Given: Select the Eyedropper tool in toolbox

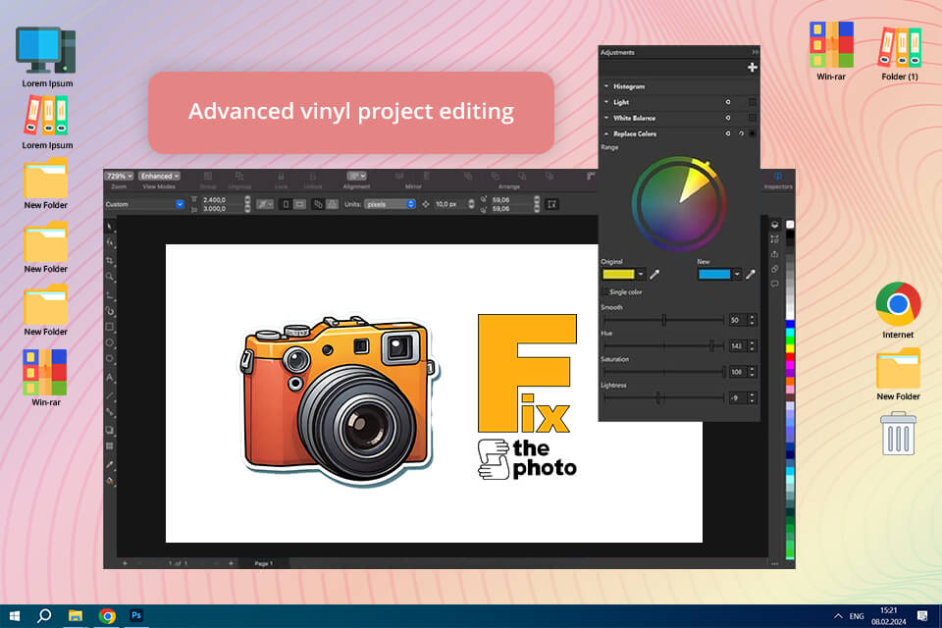Looking at the screenshot, I should pyautogui.click(x=109, y=464).
